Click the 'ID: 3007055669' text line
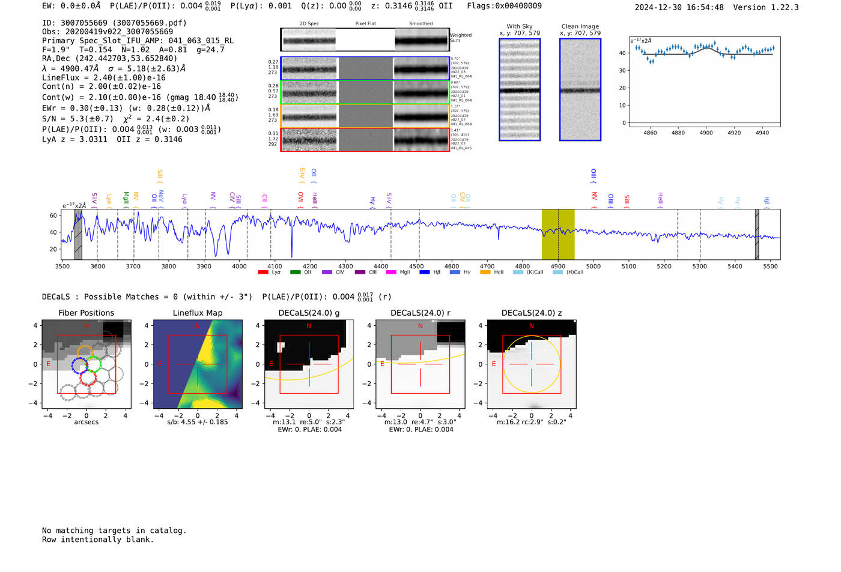The height and width of the screenshot is (572, 841). point(114,23)
